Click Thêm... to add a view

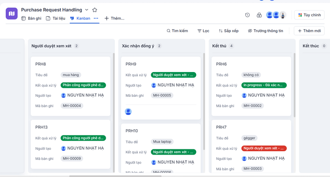pos(114,18)
